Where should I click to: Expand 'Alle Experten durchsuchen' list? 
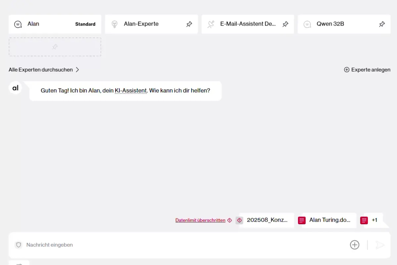point(44,70)
